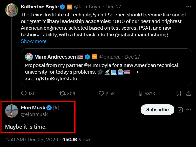Bookmark Katherine Boyle's post
The width and height of the screenshot is (196, 147).
(x=179, y=93)
